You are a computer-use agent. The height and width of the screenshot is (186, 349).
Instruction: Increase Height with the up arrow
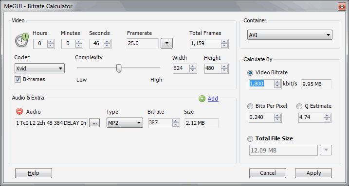pos(224,67)
